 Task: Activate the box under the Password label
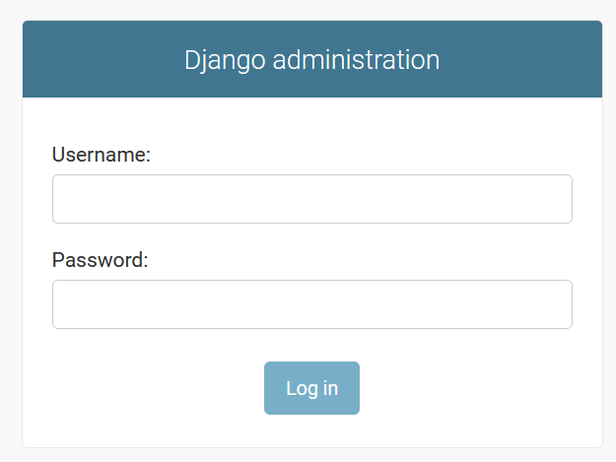coord(311,304)
